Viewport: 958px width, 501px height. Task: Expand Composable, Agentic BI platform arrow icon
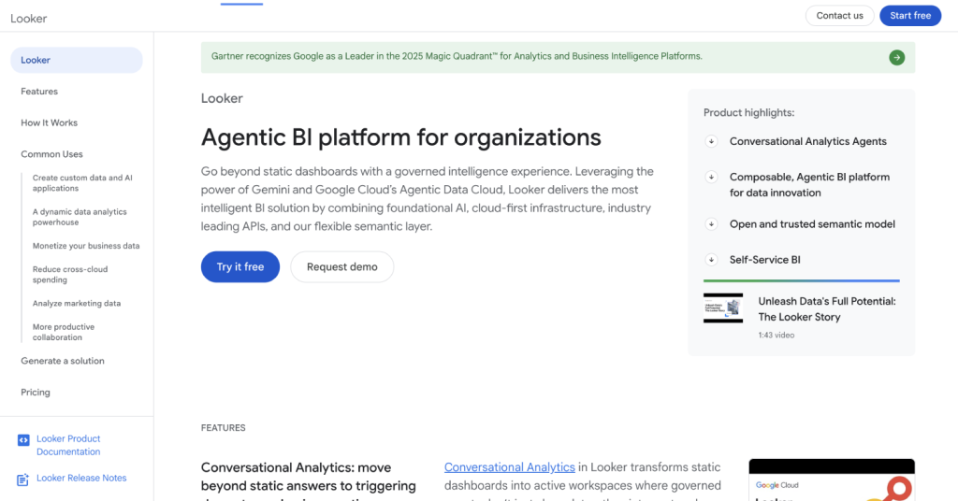coord(711,177)
